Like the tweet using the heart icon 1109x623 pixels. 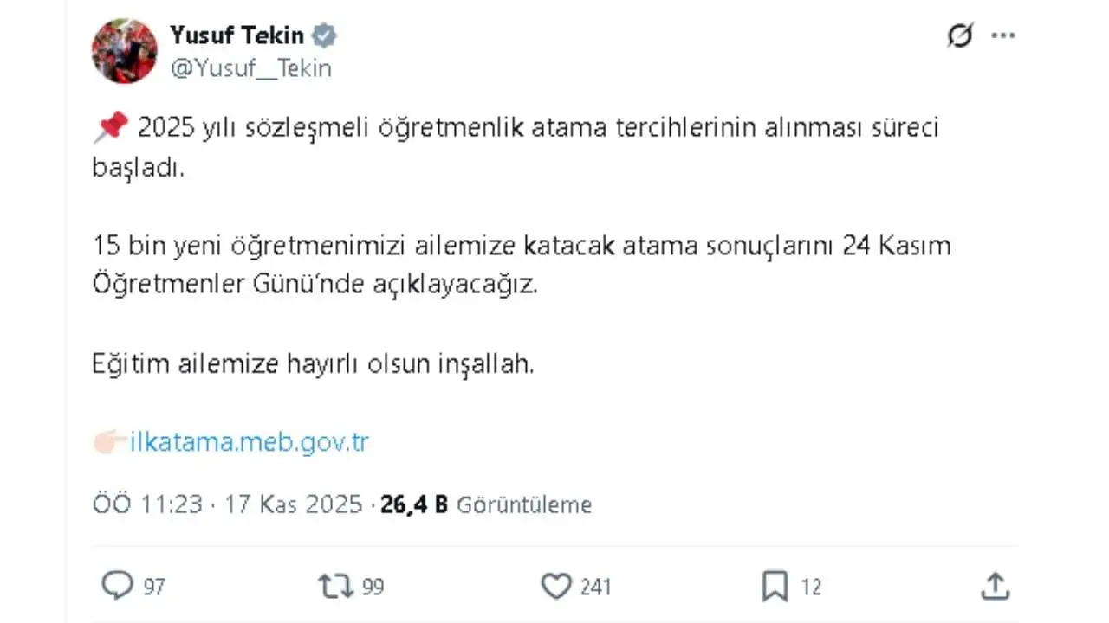(558, 586)
